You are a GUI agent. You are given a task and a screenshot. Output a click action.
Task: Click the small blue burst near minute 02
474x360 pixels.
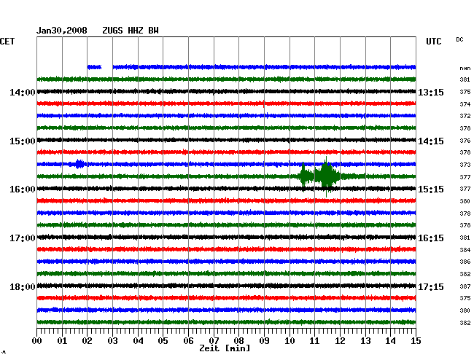point(79,164)
